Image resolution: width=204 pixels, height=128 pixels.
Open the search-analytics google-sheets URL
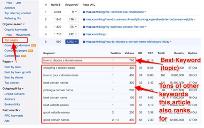click(140, 19)
